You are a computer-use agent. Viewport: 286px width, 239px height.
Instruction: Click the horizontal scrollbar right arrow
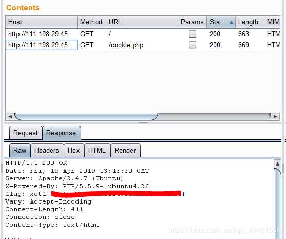pos(275,117)
